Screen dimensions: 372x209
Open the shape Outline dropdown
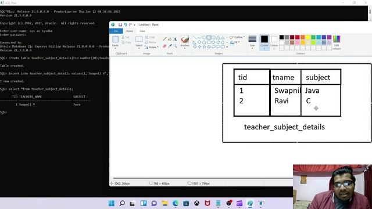pos(237,37)
